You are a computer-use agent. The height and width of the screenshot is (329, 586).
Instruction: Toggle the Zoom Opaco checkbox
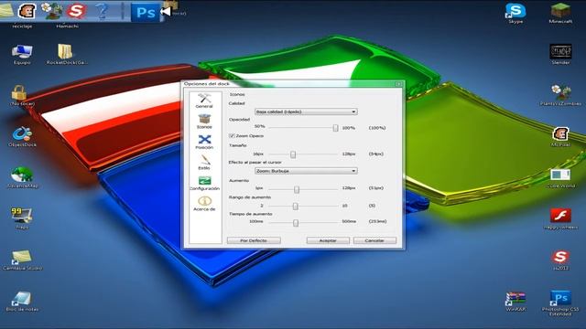232,136
